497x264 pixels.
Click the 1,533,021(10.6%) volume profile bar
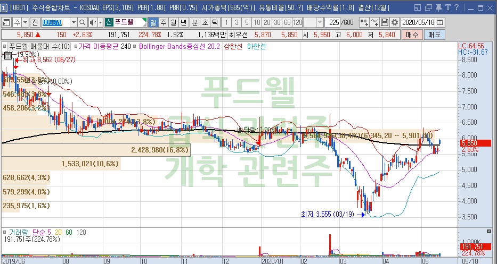(61, 164)
